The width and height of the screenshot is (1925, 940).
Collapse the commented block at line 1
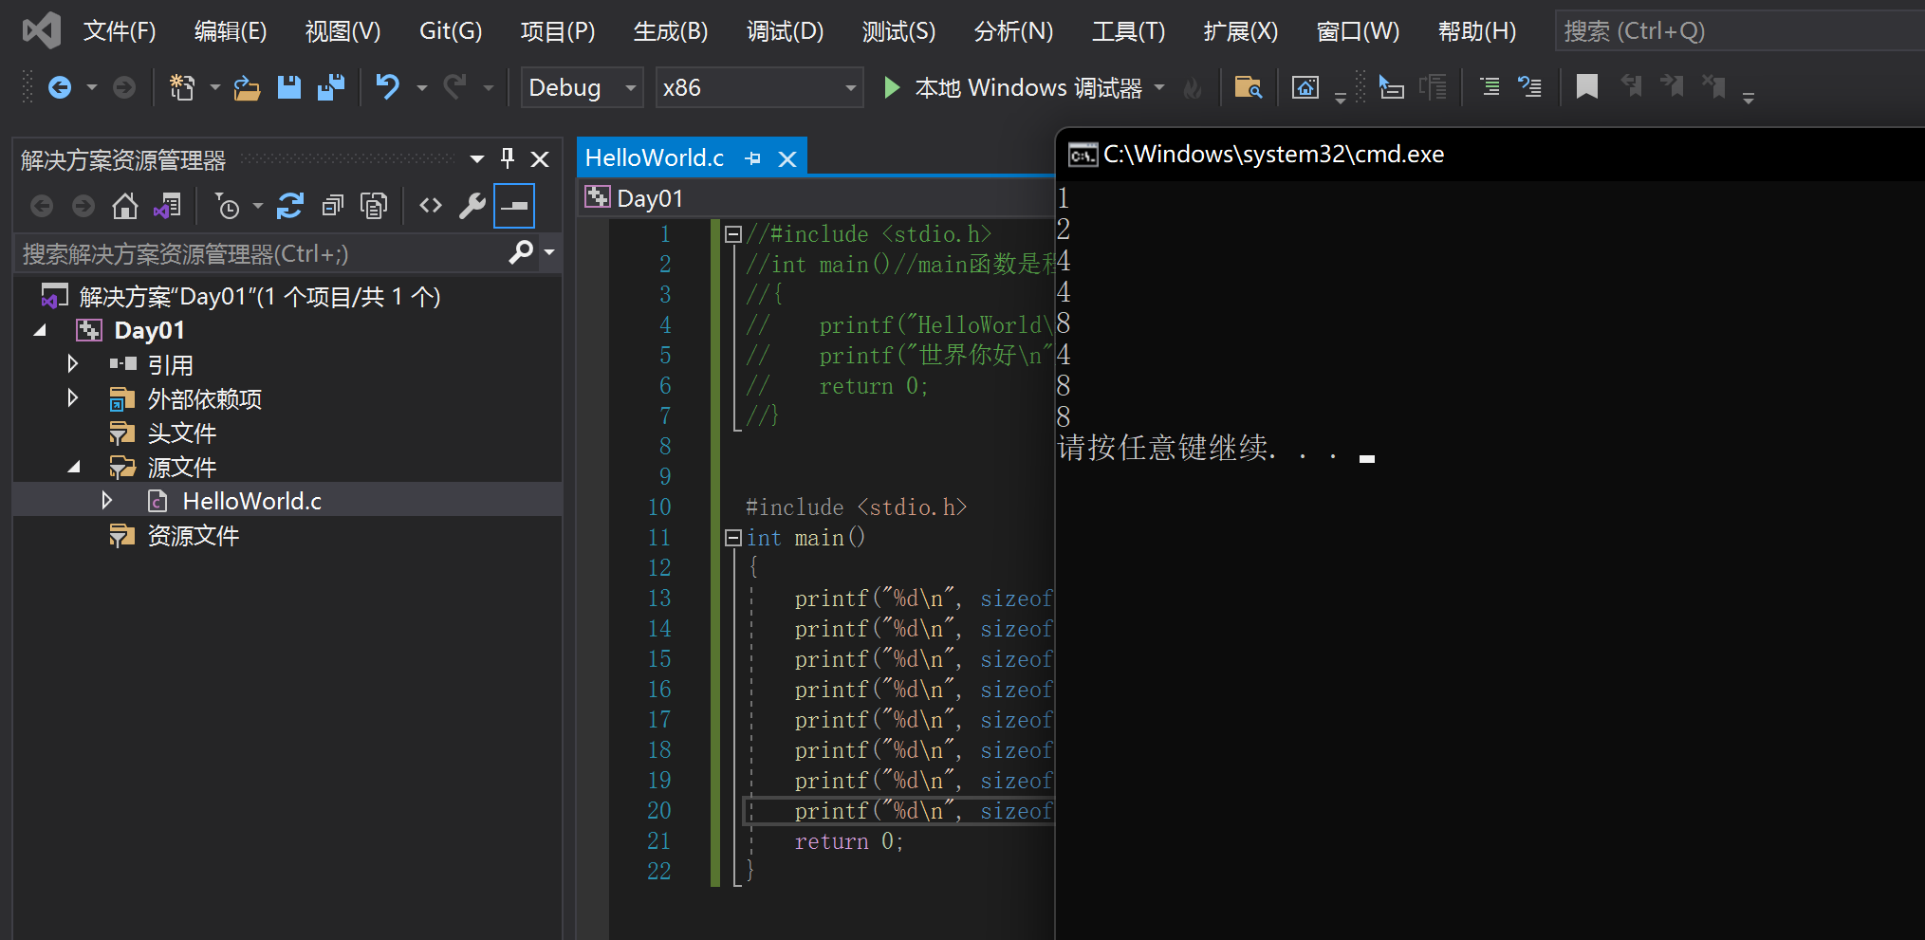[732, 234]
